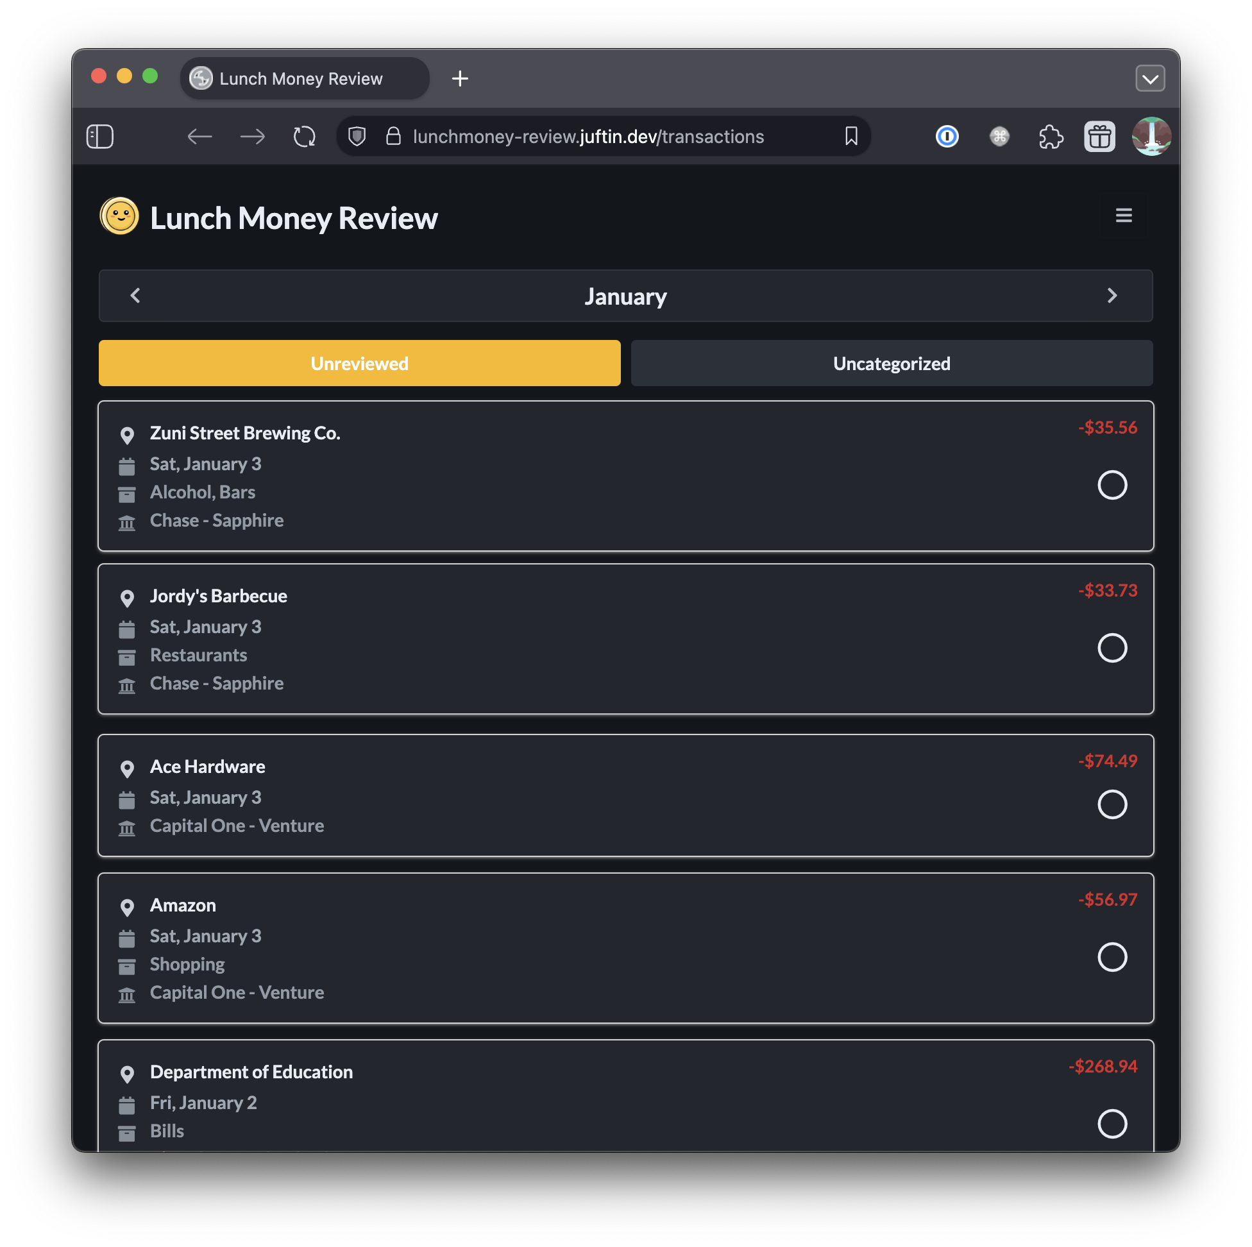The height and width of the screenshot is (1247, 1252).
Task: Open the hamburger menu icon
Action: pos(1123,215)
